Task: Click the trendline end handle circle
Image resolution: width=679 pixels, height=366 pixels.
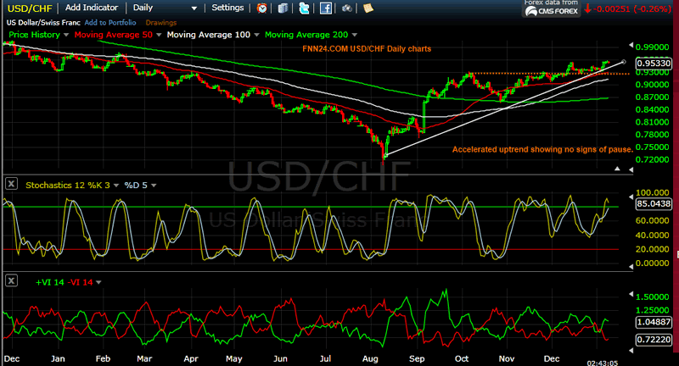Action: point(624,62)
